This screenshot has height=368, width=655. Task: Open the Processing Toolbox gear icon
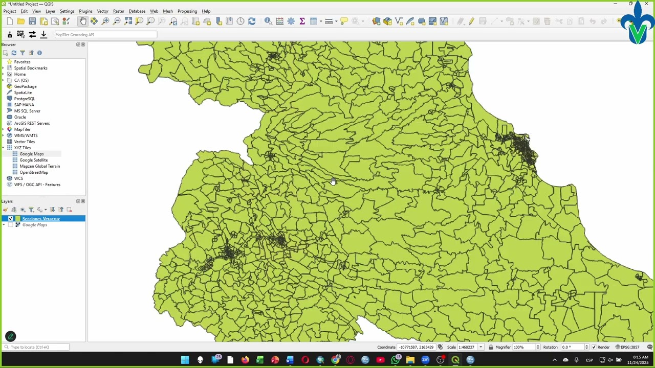click(291, 21)
